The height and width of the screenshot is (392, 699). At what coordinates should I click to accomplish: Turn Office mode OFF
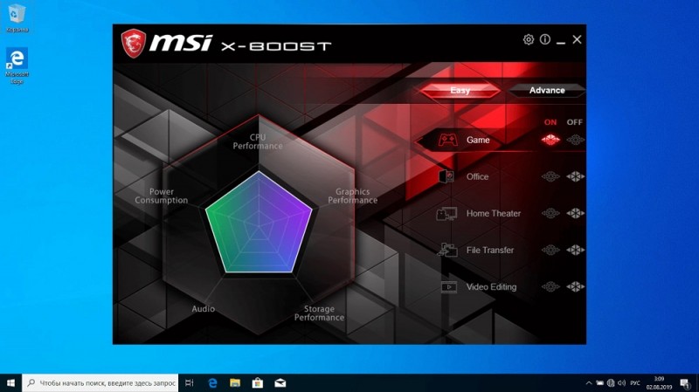(x=575, y=176)
